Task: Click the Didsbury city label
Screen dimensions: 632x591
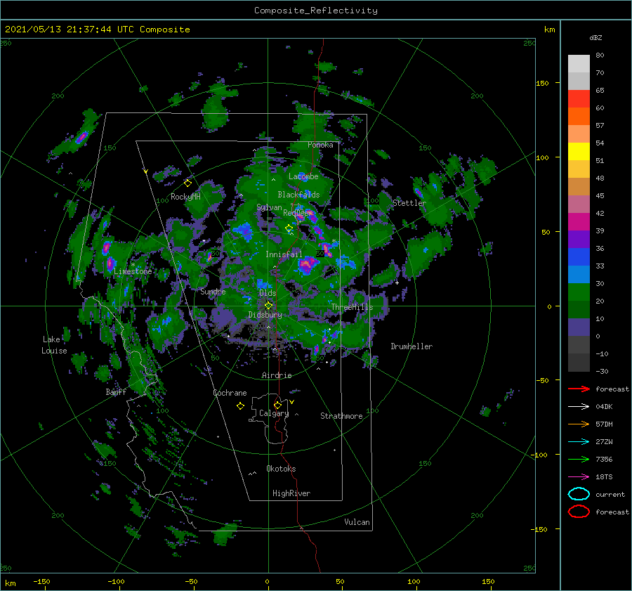Action: [265, 315]
